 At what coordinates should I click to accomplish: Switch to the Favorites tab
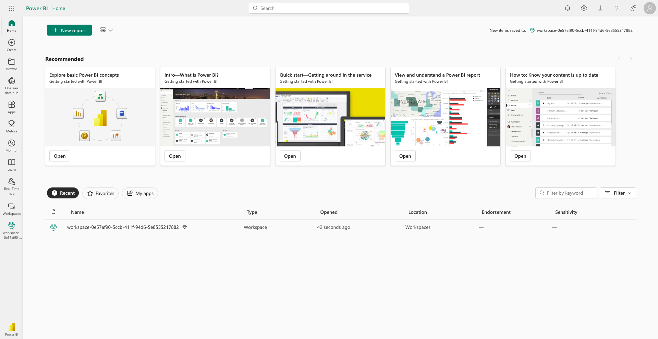(x=101, y=193)
